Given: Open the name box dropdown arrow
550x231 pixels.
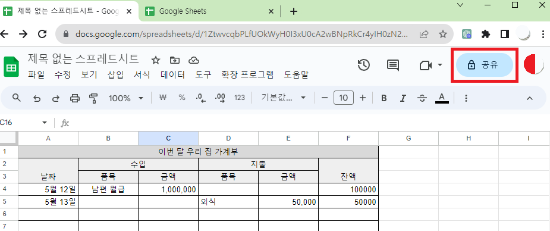Looking at the screenshot, I should [45, 123].
